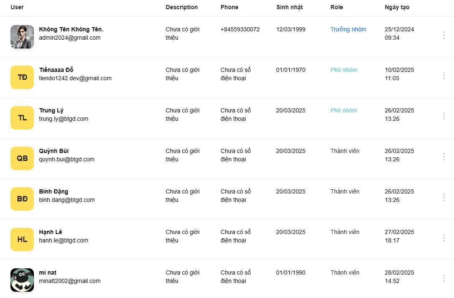Click the admin woman profile photo

pyautogui.click(x=22, y=37)
